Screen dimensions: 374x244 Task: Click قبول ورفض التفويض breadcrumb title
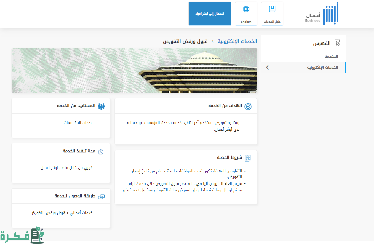(x=185, y=41)
